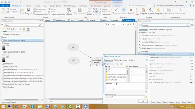Open the help icon in Калькулятор растра dialog
Viewport: 195px width, 109px height.
(x=147, y=60)
